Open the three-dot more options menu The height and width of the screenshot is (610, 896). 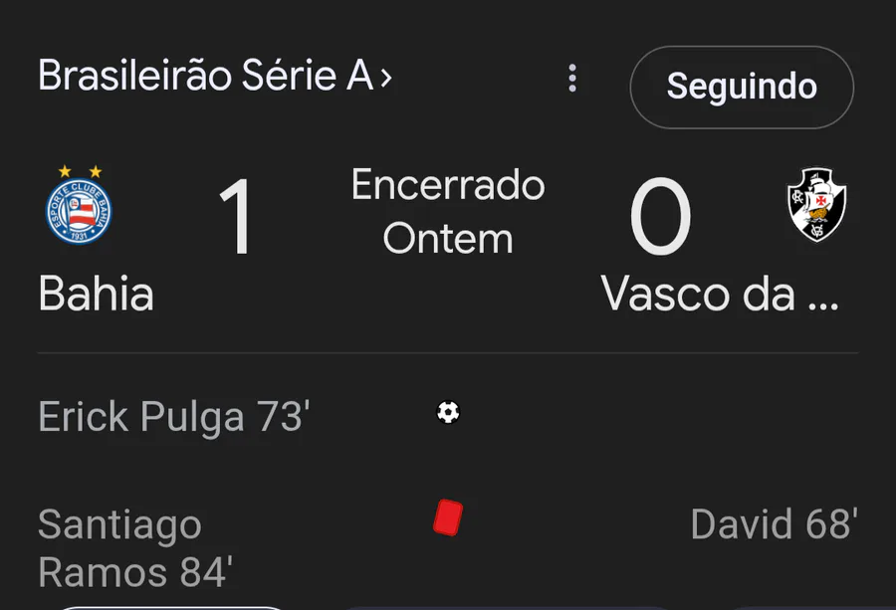(571, 79)
